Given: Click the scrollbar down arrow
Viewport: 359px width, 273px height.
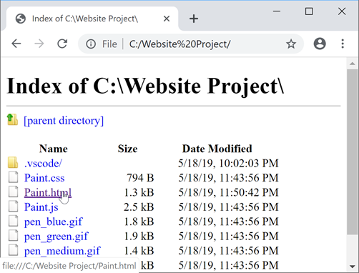Looking at the screenshot, I should coord(353,267).
